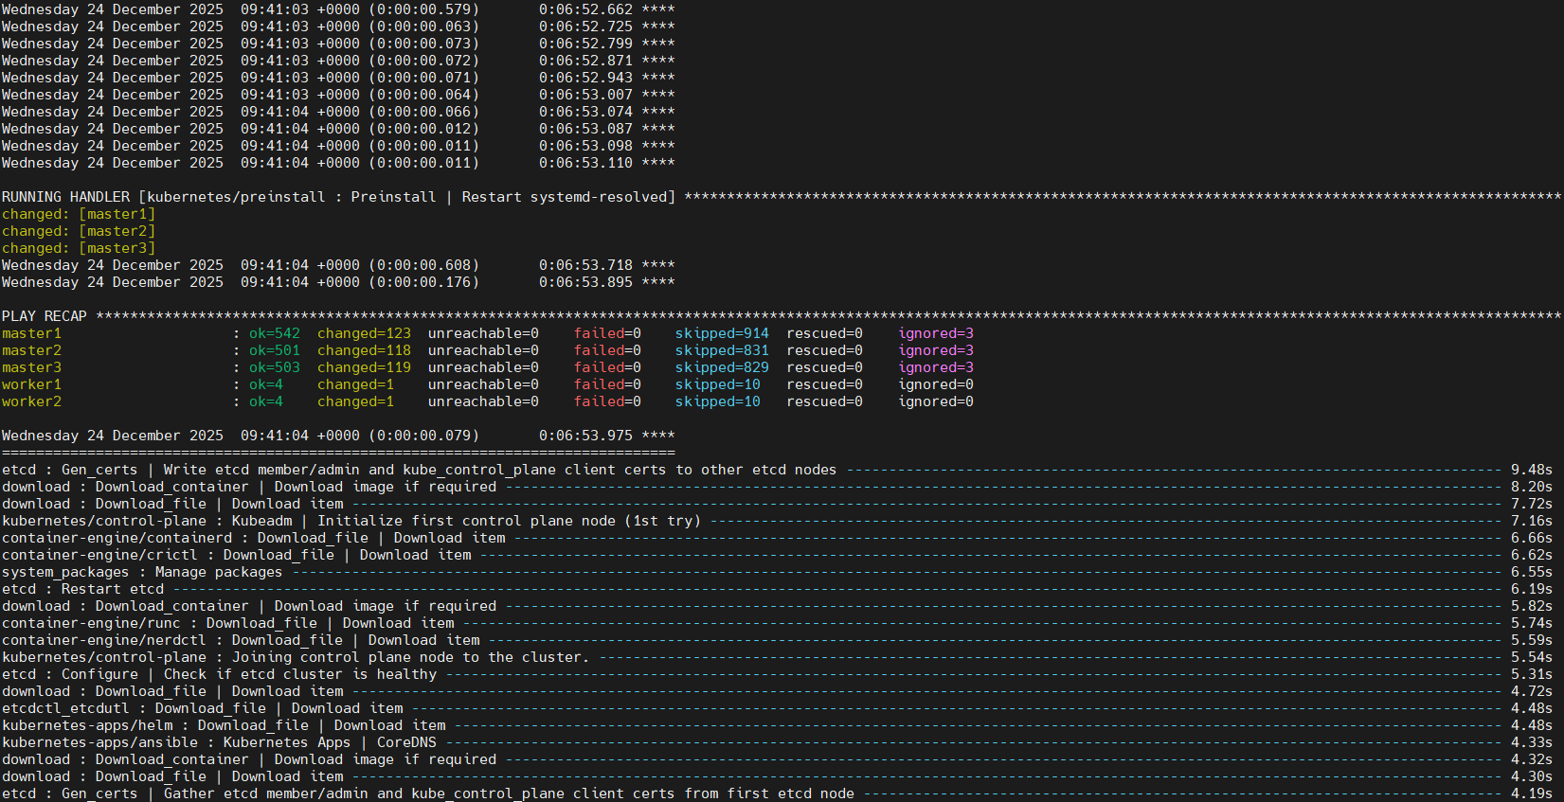Viewport: 1564px width, 802px height.
Task: Click the "8.20s" timing value
Action: point(1532,487)
